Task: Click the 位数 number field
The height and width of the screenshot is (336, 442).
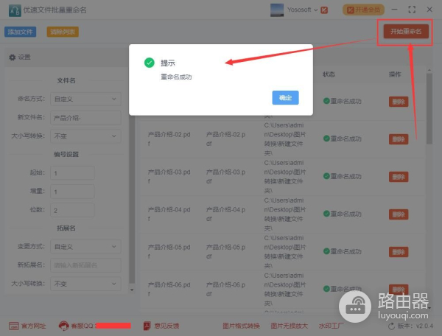Action: pos(72,210)
